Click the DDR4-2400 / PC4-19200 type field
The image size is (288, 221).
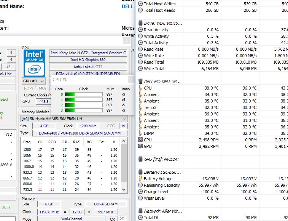point(80,133)
